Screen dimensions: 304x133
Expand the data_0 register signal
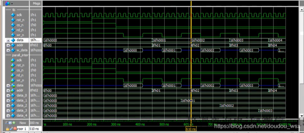click(8, 95)
